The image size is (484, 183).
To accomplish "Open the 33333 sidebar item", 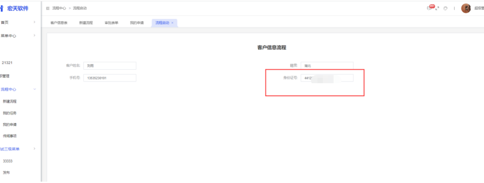I will (8, 161).
